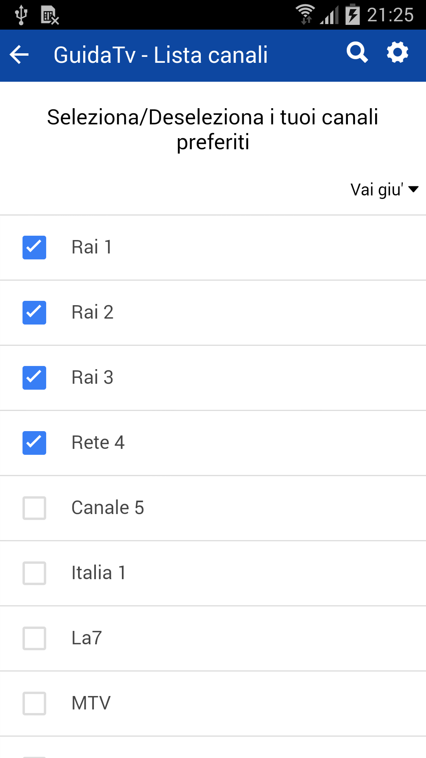Image resolution: width=426 pixels, height=758 pixels.
Task: Tap the GuidaTv - Lista canali title
Action: pos(161,55)
